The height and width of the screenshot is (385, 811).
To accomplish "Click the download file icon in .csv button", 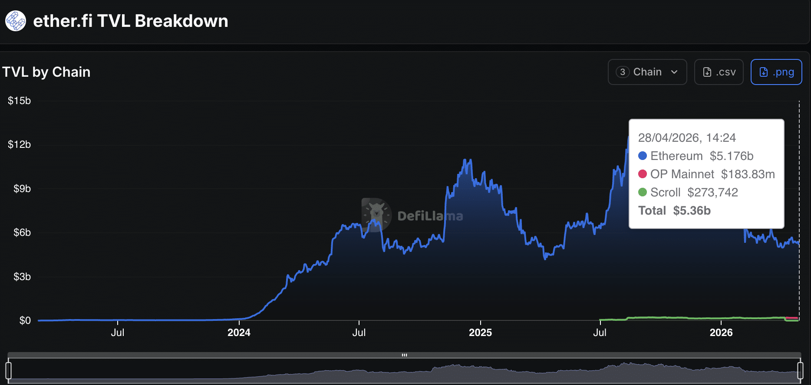I will [x=707, y=72].
